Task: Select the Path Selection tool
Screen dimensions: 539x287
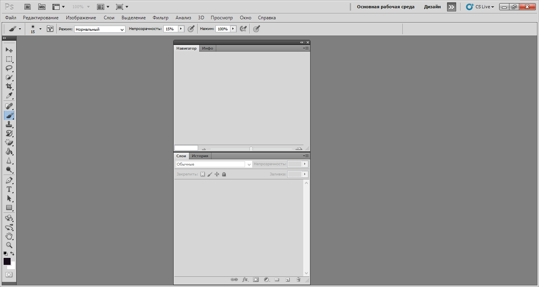Action: coord(9,199)
